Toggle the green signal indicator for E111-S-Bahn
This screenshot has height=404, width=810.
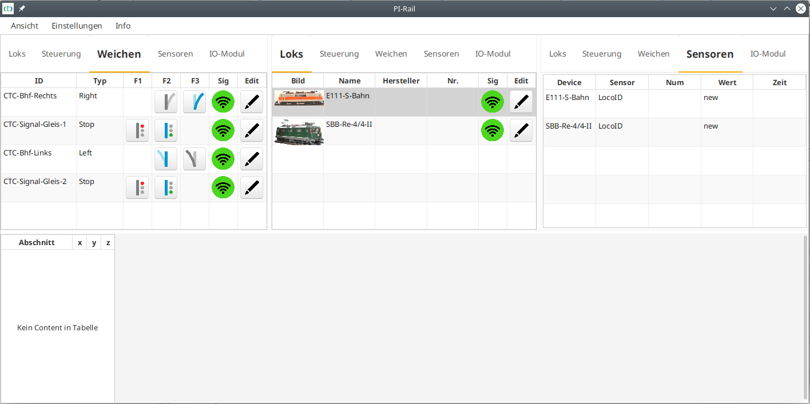point(493,102)
